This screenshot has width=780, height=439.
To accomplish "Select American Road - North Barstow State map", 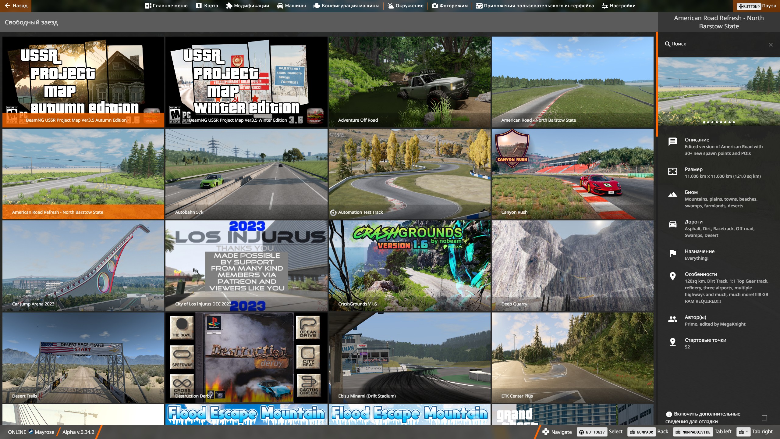I will [573, 82].
